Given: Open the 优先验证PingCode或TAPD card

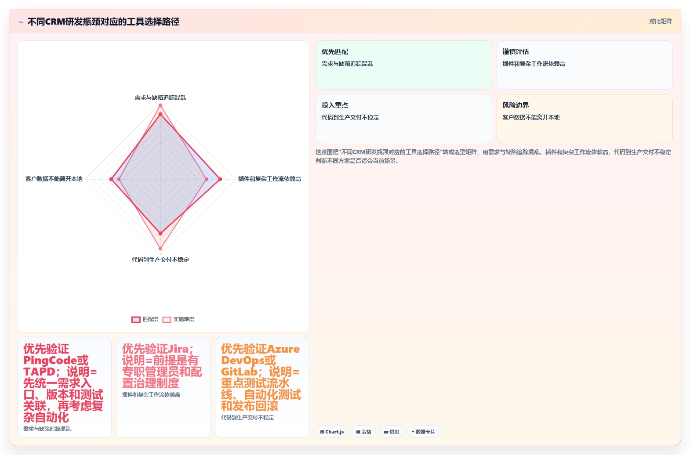Looking at the screenshot, I should point(64,387).
